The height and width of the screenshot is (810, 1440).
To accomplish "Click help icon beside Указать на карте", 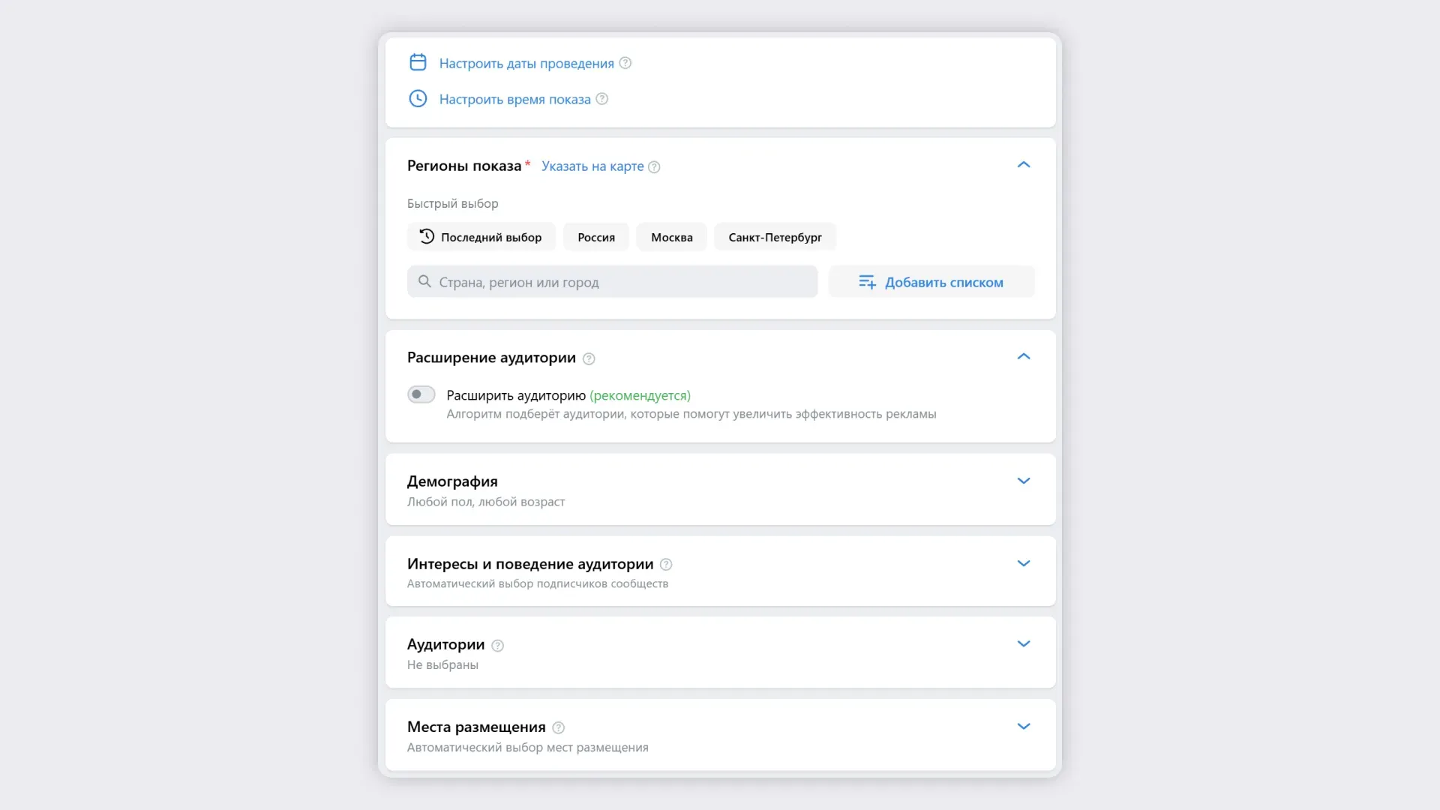I will point(654,166).
